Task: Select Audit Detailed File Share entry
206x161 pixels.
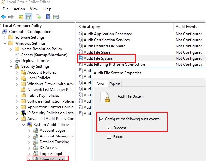Action: 104,46
